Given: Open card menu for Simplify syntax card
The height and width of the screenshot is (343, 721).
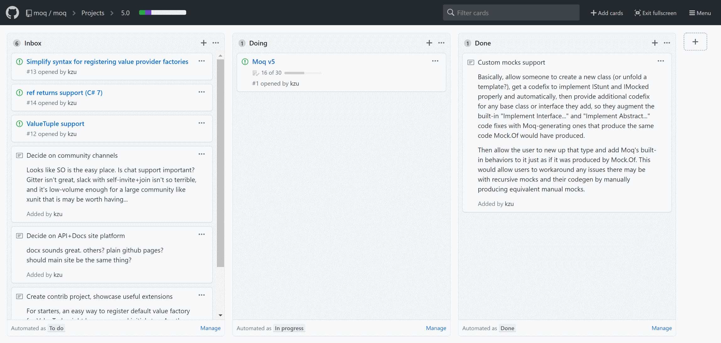Looking at the screenshot, I should pos(202,61).
